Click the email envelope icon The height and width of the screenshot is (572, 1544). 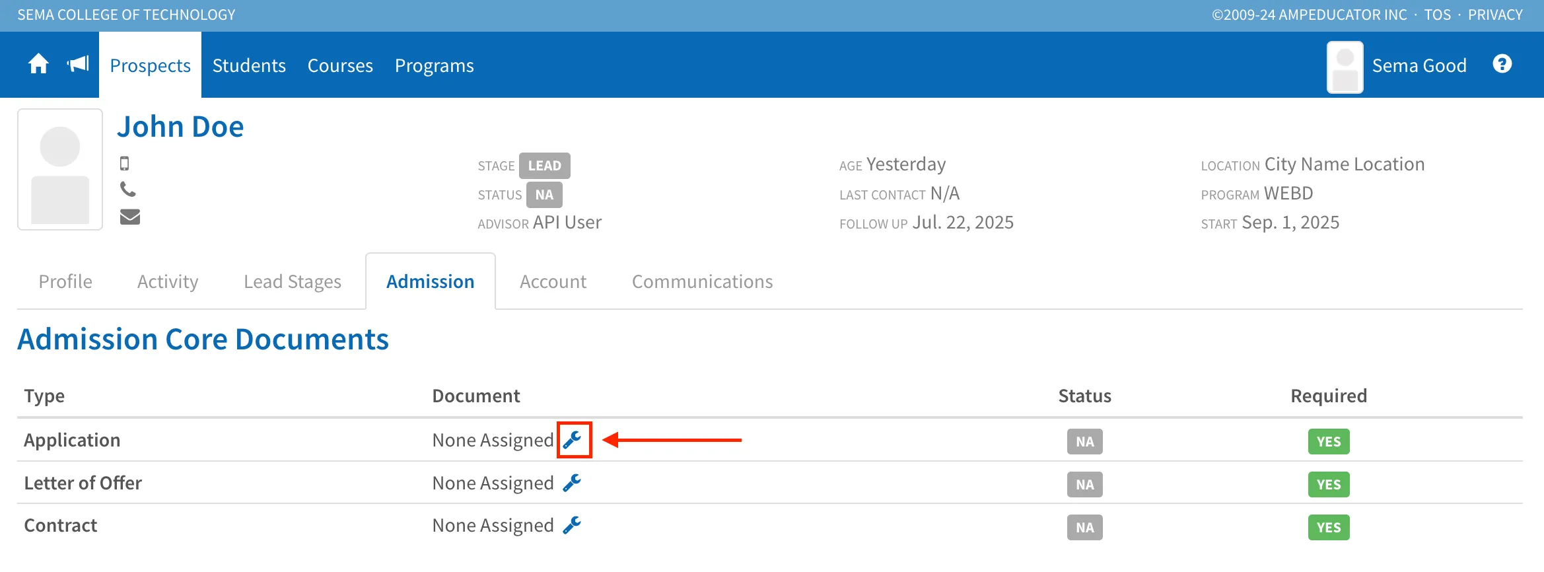130,217
